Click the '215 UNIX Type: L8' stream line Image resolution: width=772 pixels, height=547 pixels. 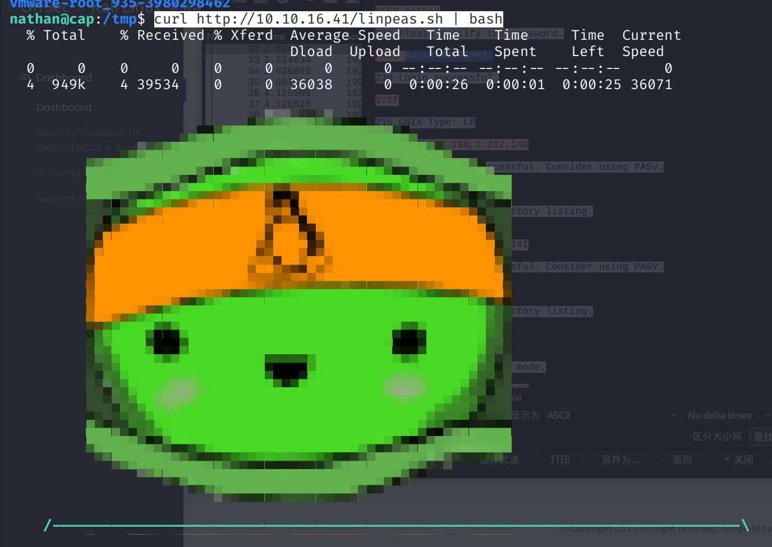[x=425, y=122]
